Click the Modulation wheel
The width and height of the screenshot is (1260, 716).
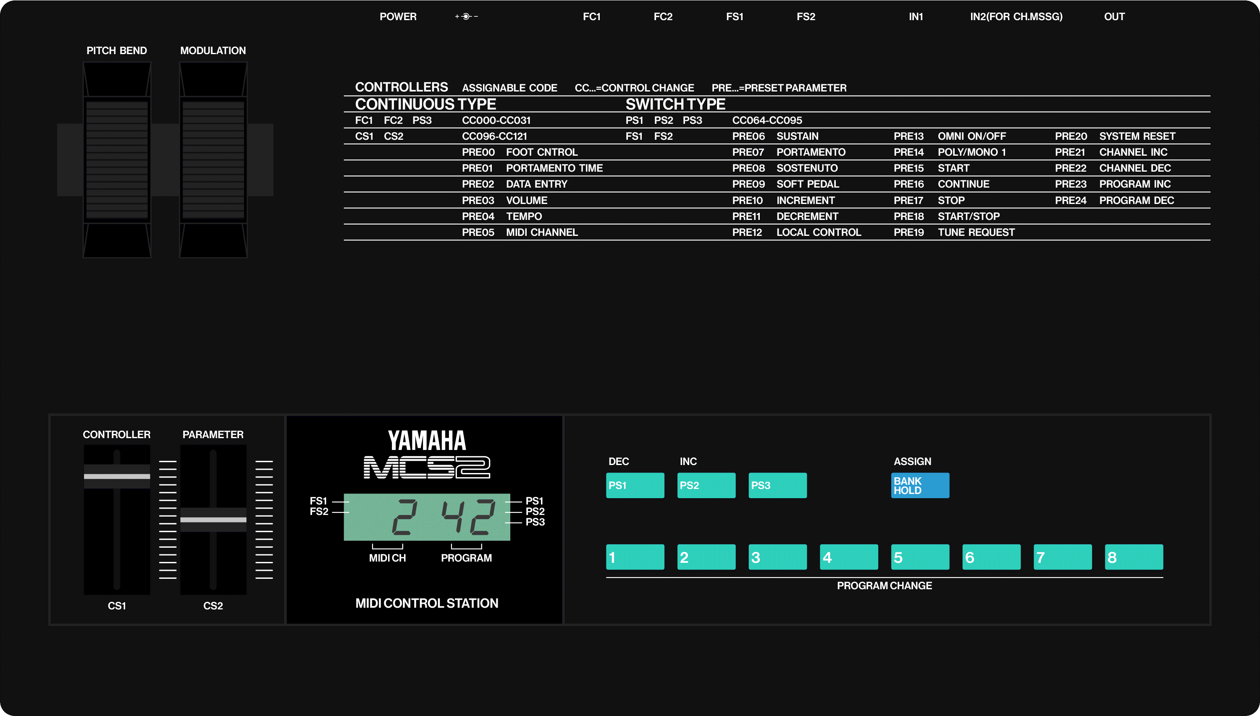coord(213,160)
